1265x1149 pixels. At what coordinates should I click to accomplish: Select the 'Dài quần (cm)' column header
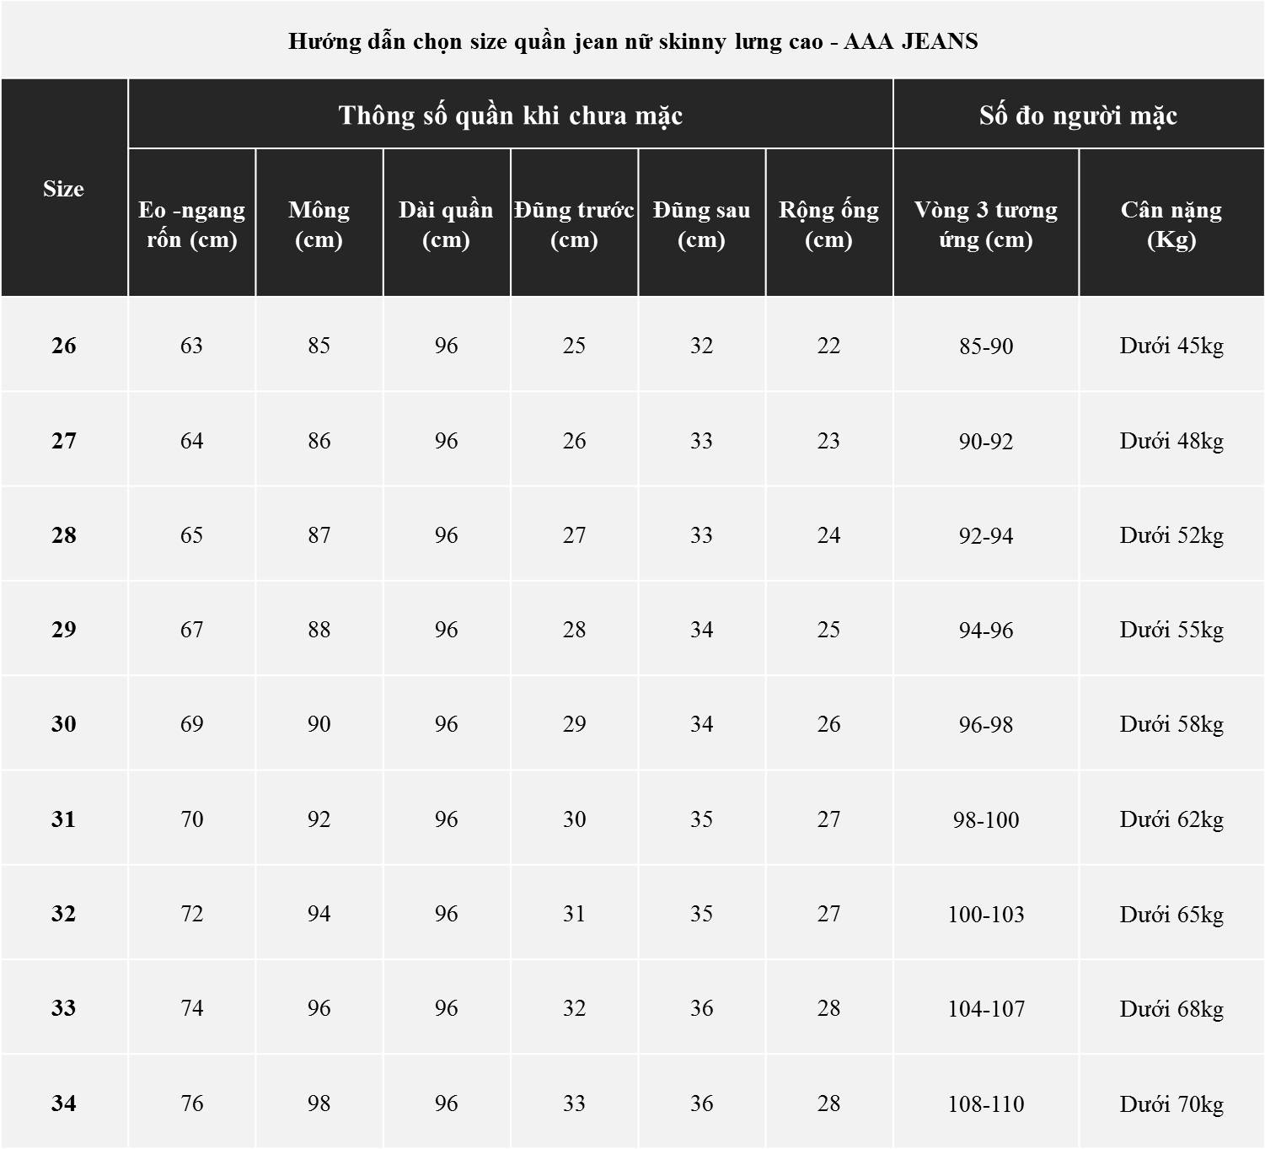tap(446, 224)
